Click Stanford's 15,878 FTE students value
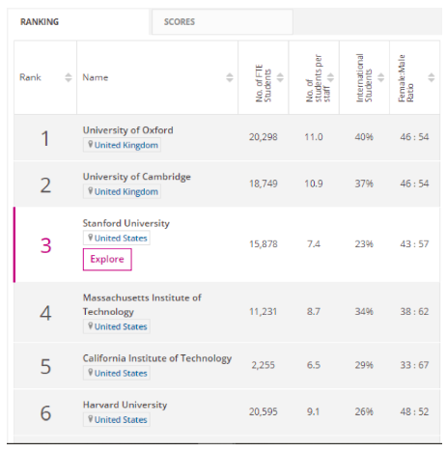Screen dimensions: 447x452 click(264, 244)
